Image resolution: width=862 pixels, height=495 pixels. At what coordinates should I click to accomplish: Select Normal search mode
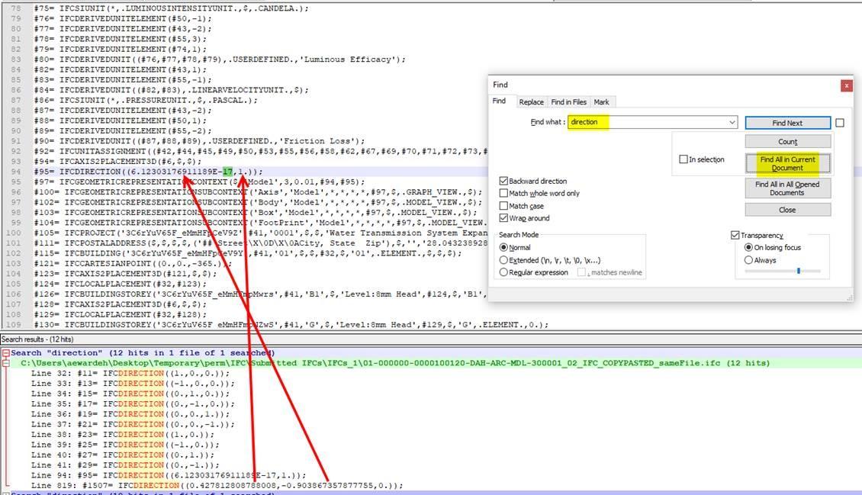click(503, 248)
